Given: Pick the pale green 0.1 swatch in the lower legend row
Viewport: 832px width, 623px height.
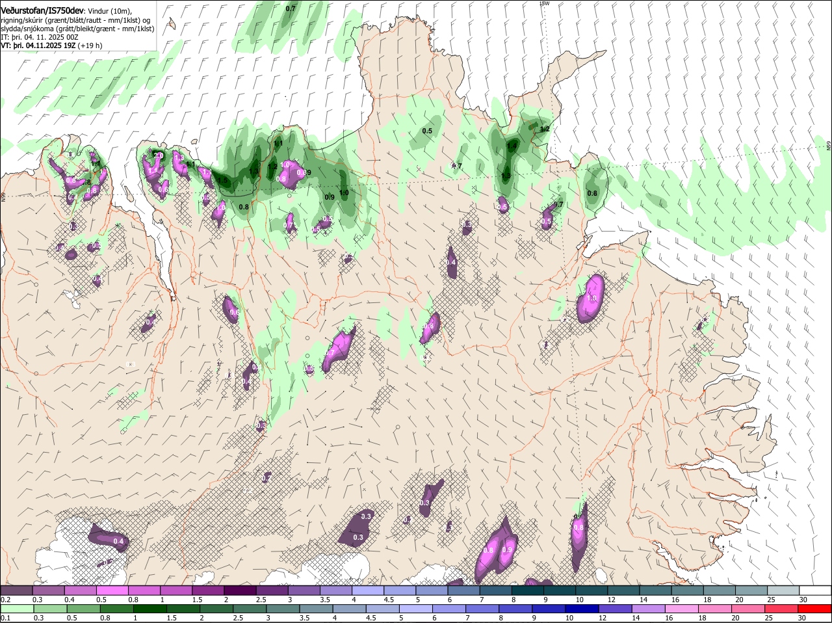Looking at the screenshot, I should (17, 608).
